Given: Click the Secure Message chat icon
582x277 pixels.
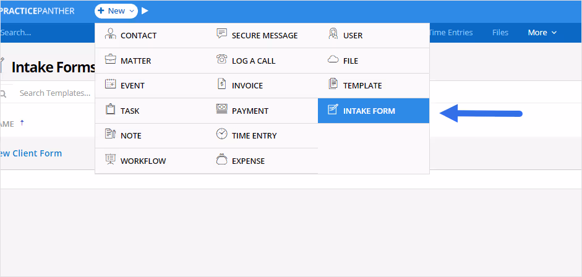Looking at the screenshot, I should click(221, 33).
